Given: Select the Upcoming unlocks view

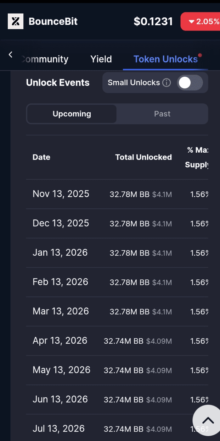Looking at the screenshot, I should click(x=72, y=114).
